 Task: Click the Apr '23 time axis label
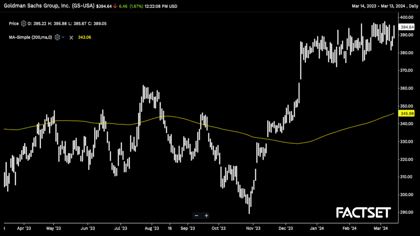point(24,228)
